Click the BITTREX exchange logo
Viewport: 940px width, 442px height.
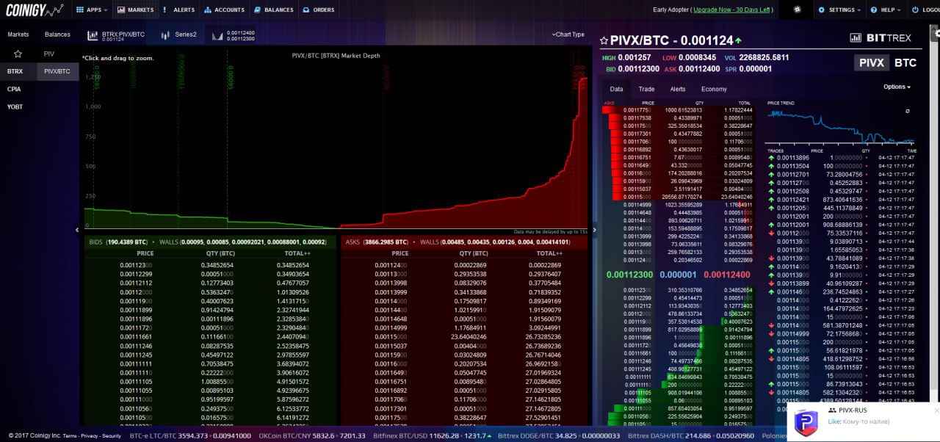pyautogui.click(x=889, y=37)
